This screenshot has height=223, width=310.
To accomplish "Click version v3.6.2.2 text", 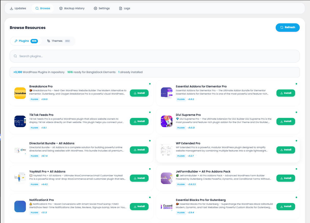I will coord(192,184).
